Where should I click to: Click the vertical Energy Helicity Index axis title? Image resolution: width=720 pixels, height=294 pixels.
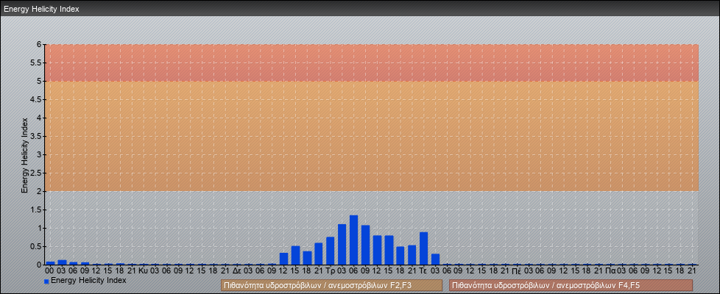pyautogui.click(x=24, y=154)
